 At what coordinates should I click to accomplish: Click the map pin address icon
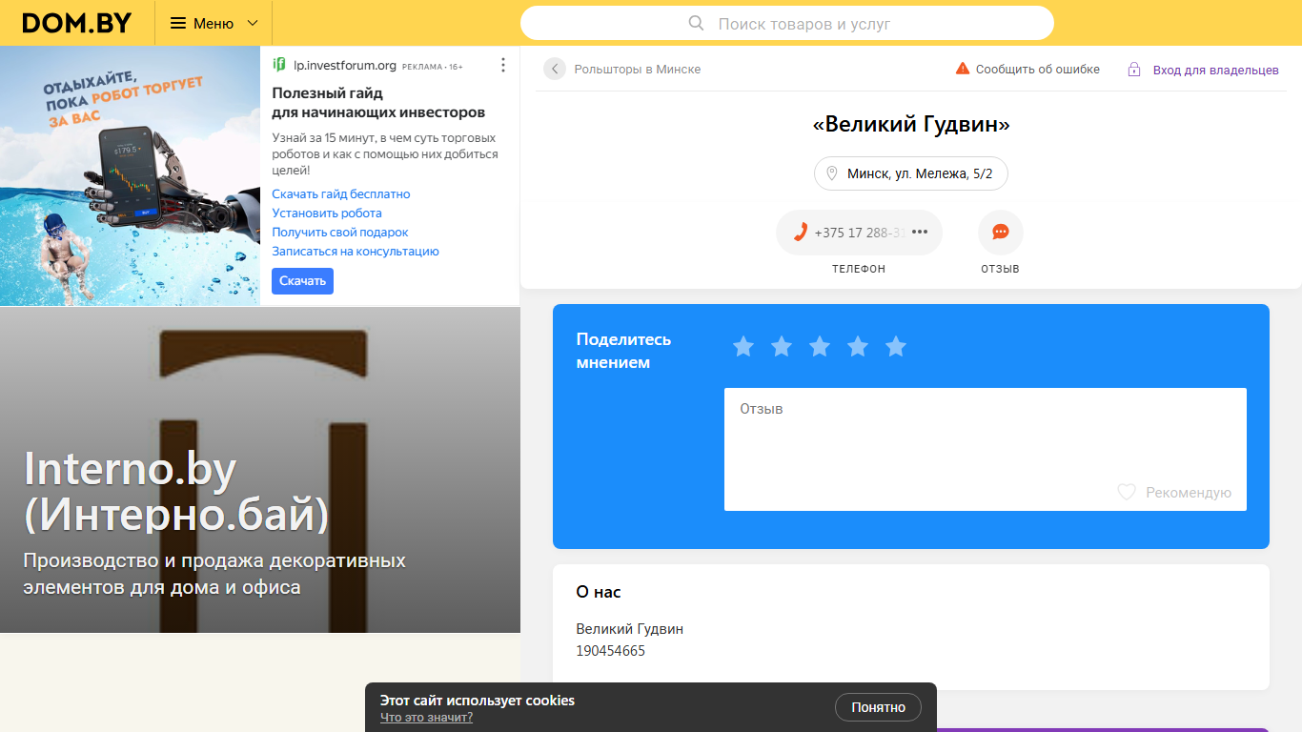pyautogui.click(x=831, y=173)
